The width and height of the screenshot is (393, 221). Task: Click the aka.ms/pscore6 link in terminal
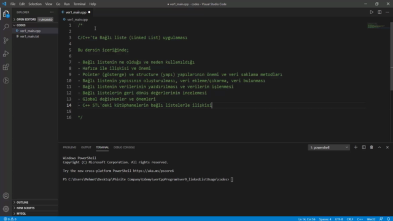[153, 171]
